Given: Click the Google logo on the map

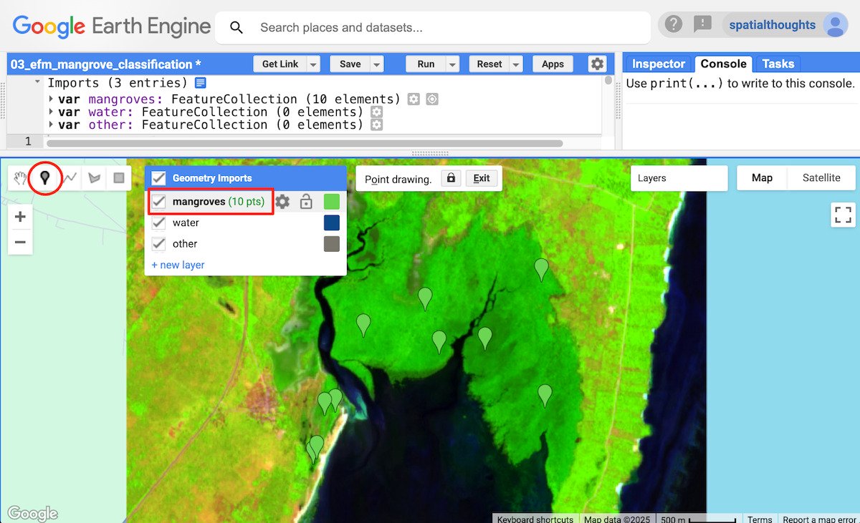Looking at the screenshot, I should pos(32,513).
